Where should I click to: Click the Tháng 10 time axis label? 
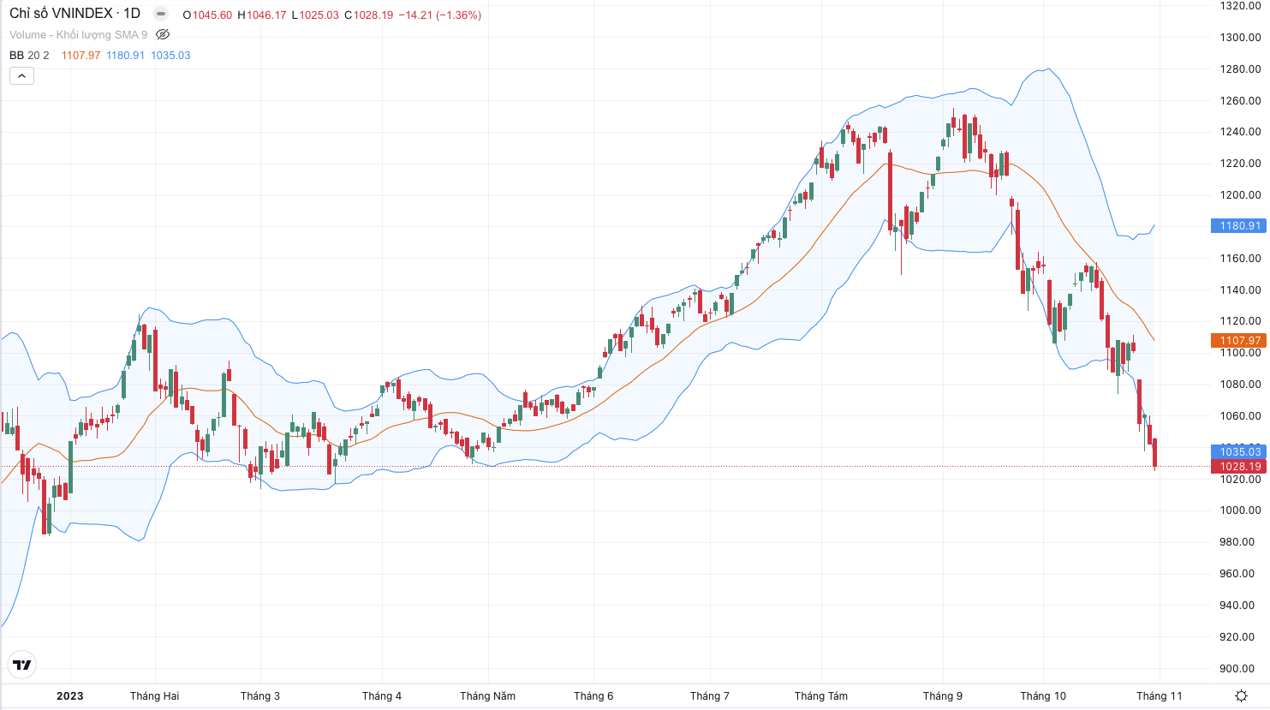(x=1044, y=695)
